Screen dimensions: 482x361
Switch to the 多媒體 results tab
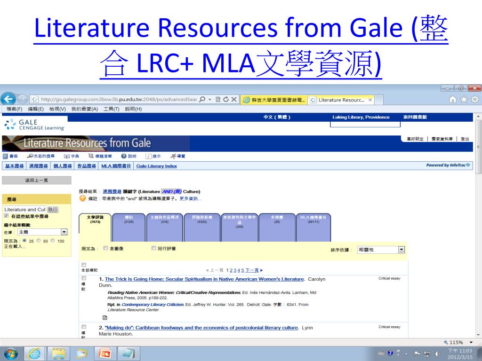277,227
